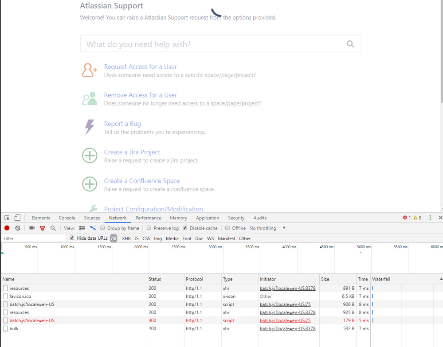Uncheck Hide data URLs checkbox

72,238
